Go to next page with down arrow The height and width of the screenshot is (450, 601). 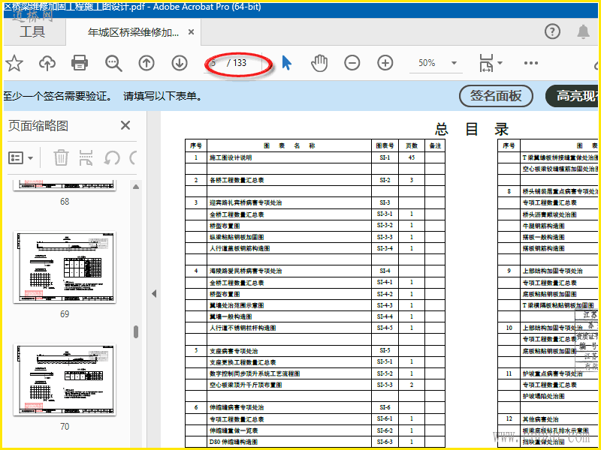(180, 63)
